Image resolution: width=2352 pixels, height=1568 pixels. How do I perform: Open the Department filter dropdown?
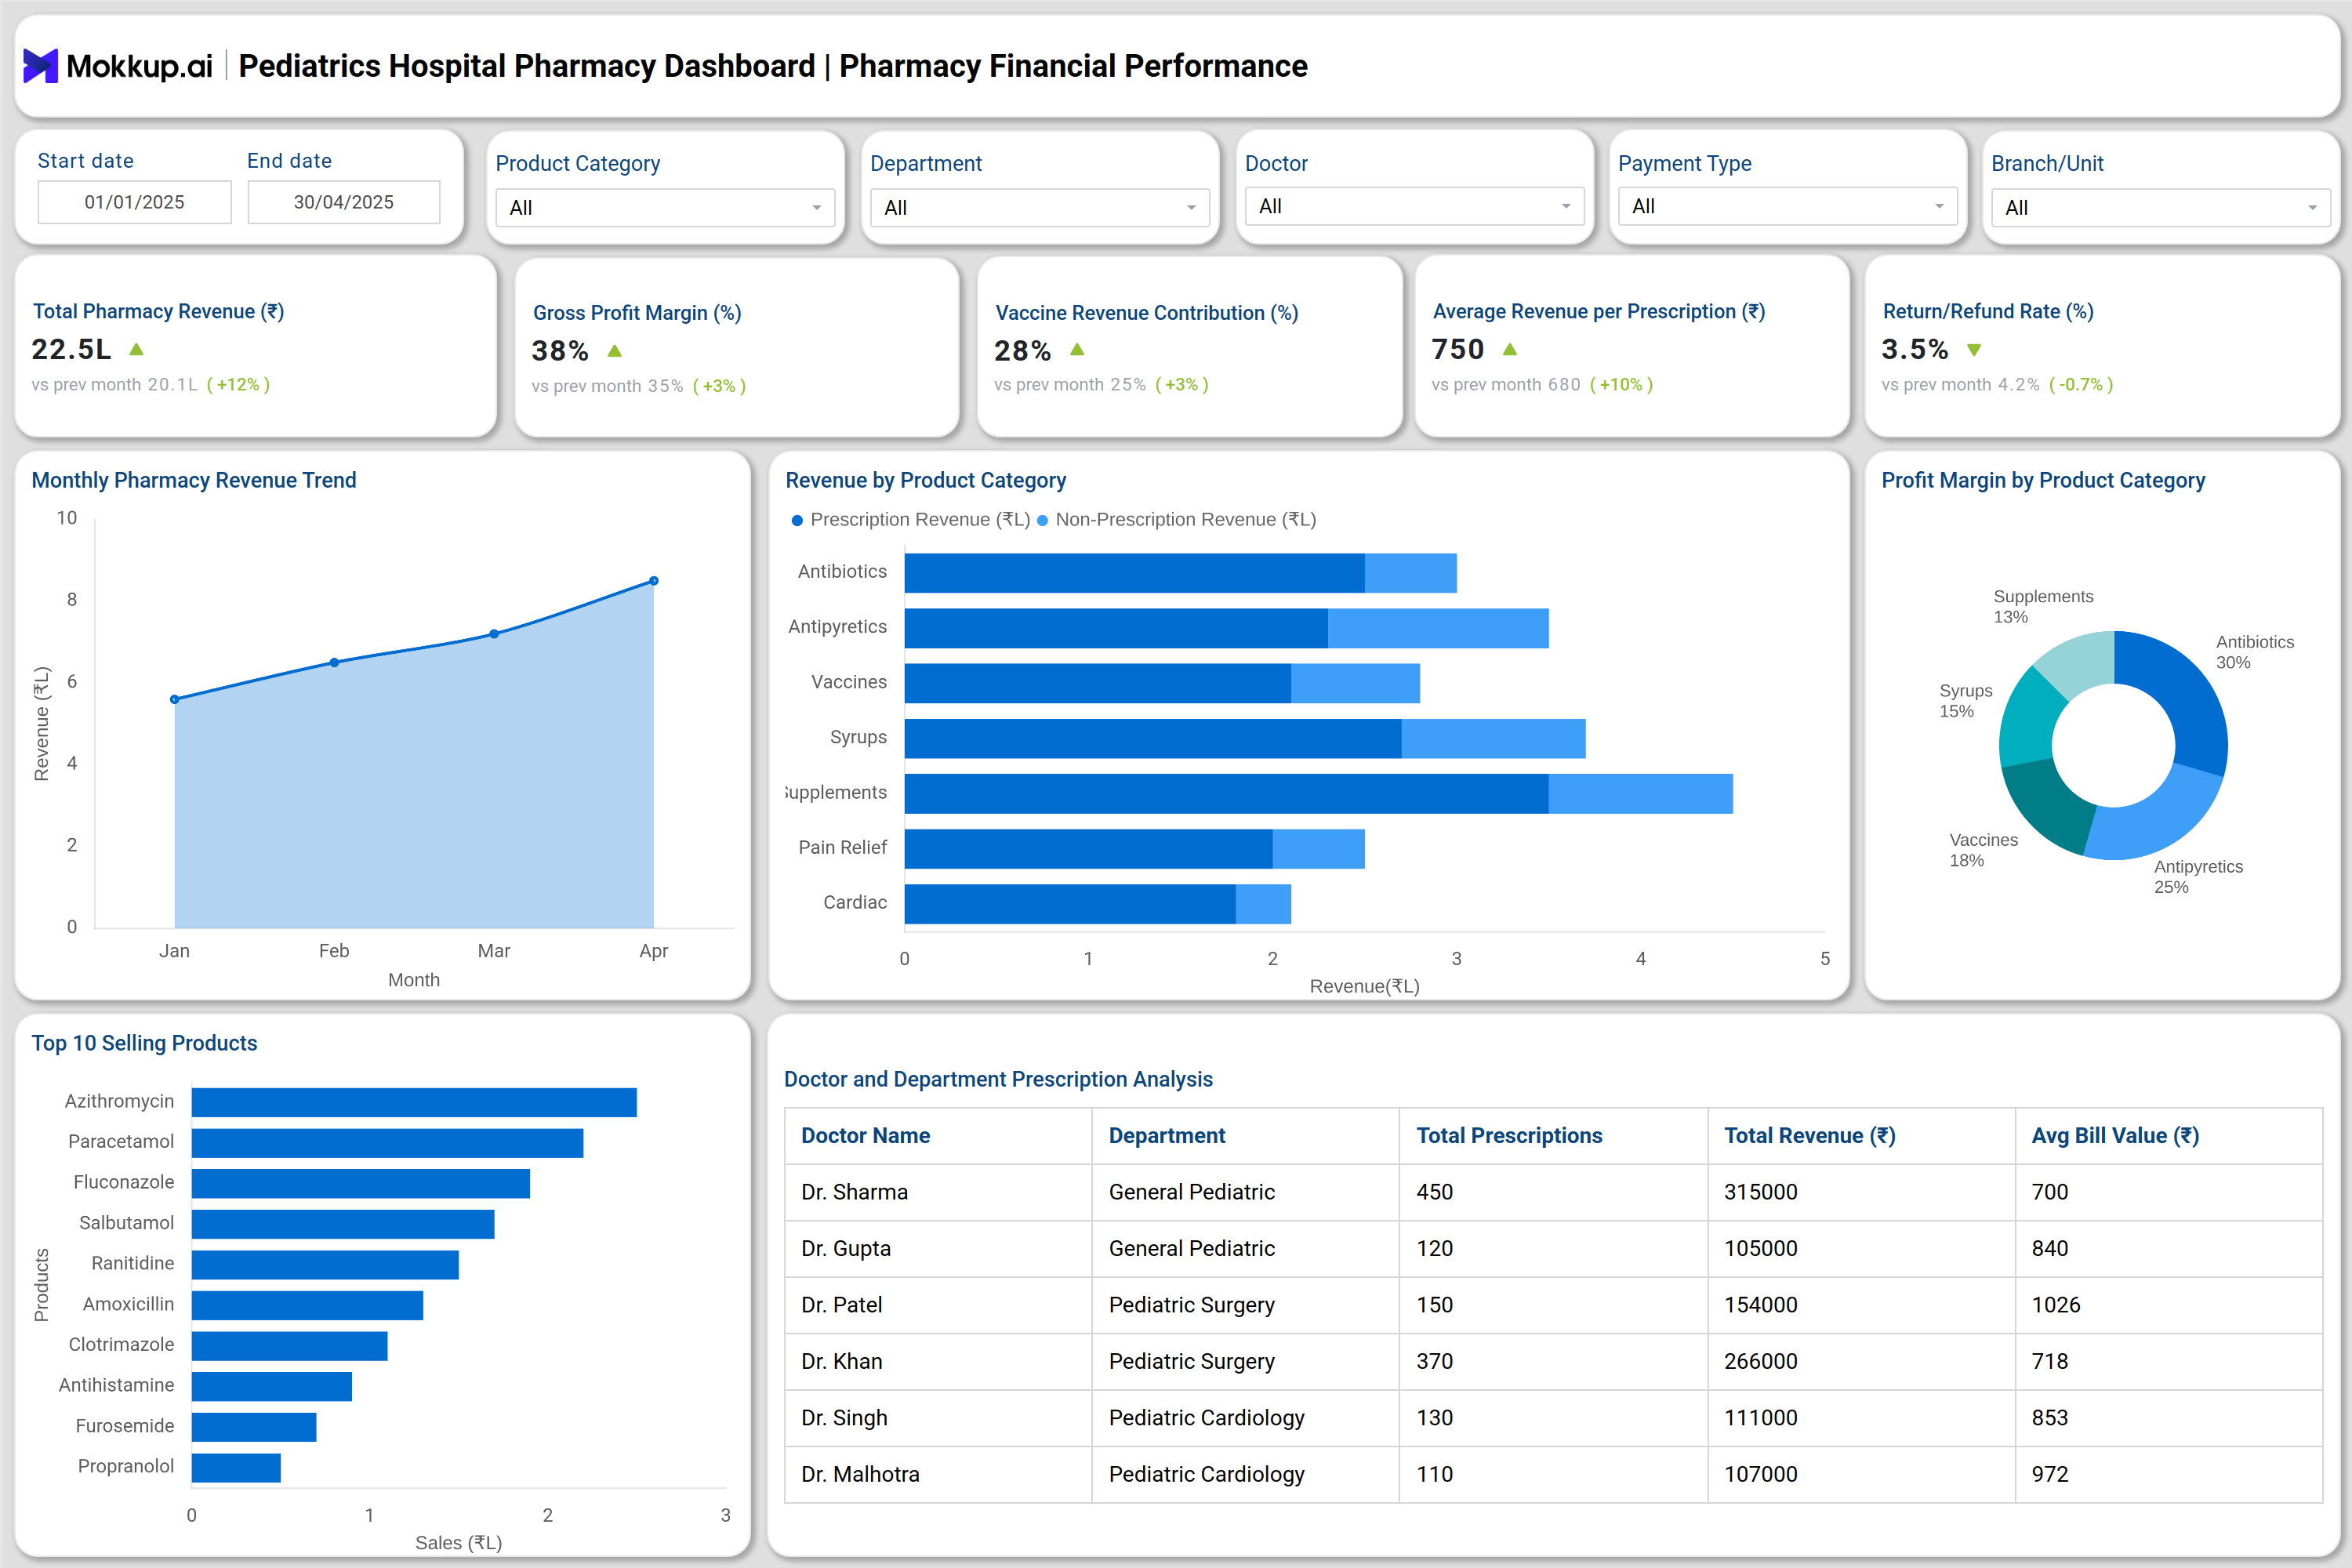[x=1040, y=208]
